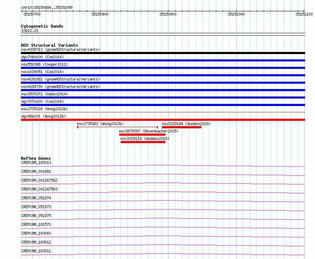Select the RefSeq Genes track title
Viewport: 315px width, 259px height.
[x=36, y=158]
